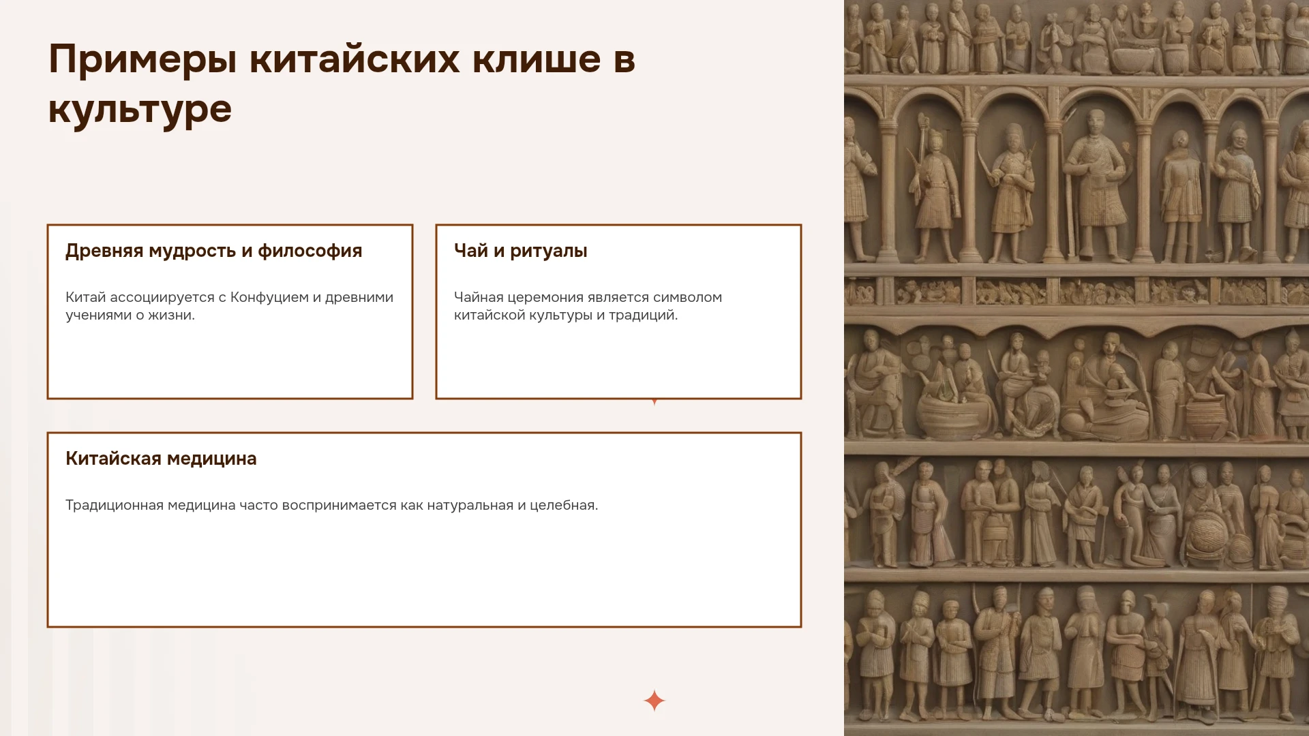Select the slide title about Chinese clichés
1309x736 pixels.
point(342,84)
